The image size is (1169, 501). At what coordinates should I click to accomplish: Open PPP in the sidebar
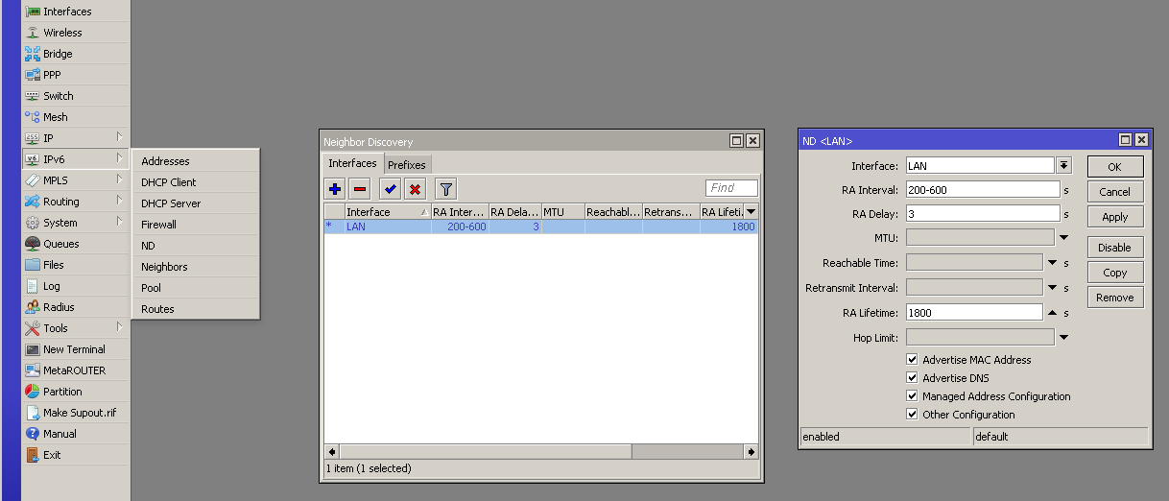click(75, 75)
